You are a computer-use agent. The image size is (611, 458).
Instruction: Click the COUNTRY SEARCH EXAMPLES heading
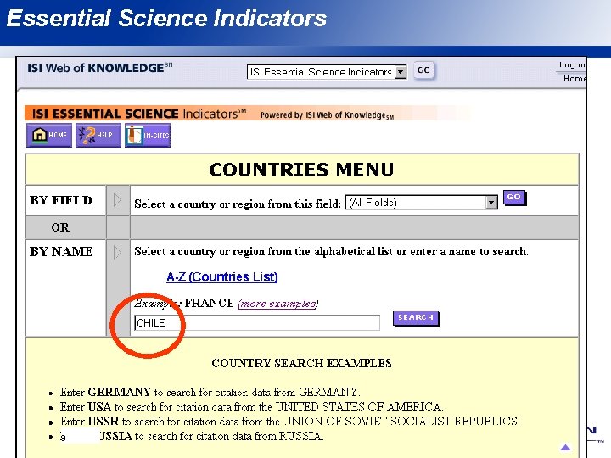(301, 363)
